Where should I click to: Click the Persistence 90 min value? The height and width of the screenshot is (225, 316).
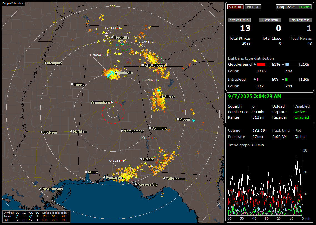pyautogui.click(x=258, y=112)
